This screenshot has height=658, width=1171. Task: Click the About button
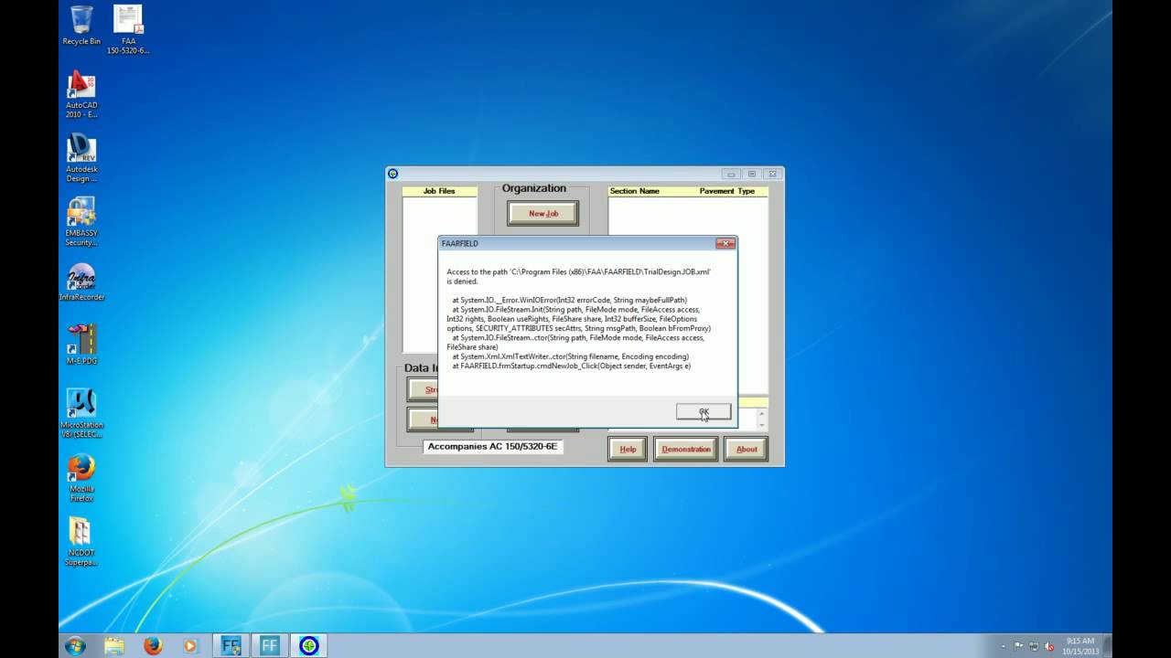747,449
